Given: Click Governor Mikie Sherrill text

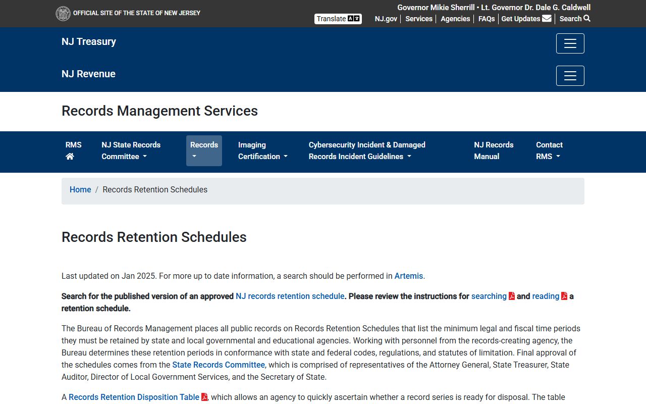Looking at the screenshot, I should 436,8.
